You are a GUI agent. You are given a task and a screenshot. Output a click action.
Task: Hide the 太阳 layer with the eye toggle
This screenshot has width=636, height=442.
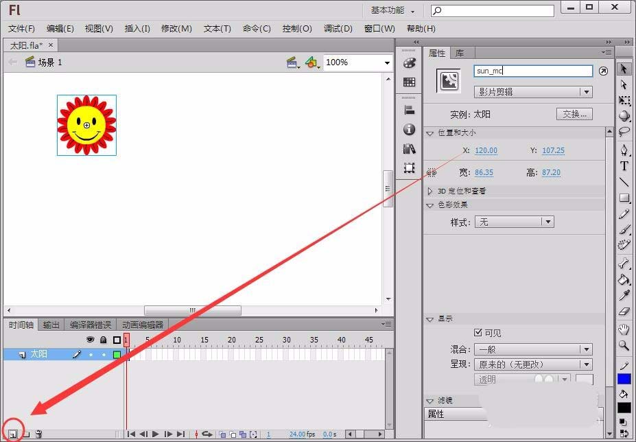[91, 354]
